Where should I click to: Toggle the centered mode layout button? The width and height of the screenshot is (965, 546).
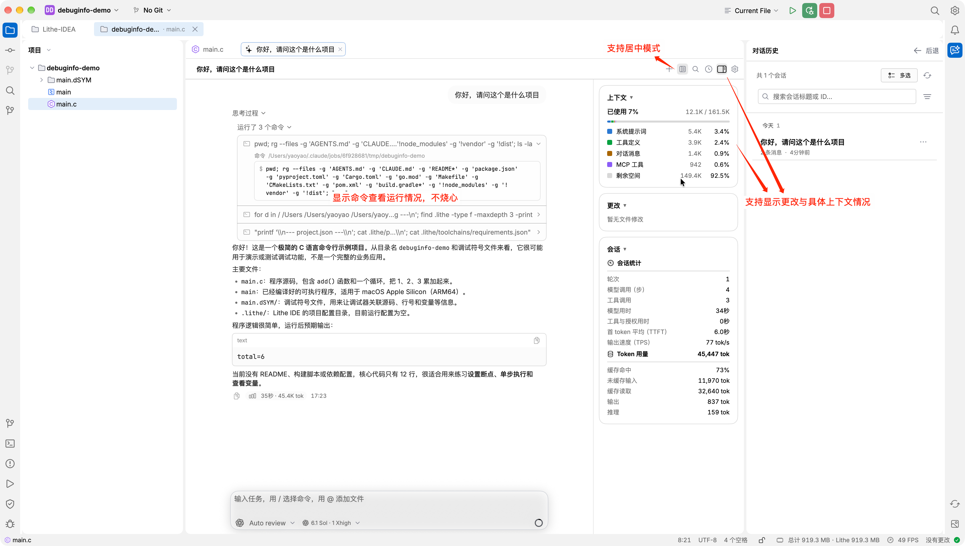[683, 69]
